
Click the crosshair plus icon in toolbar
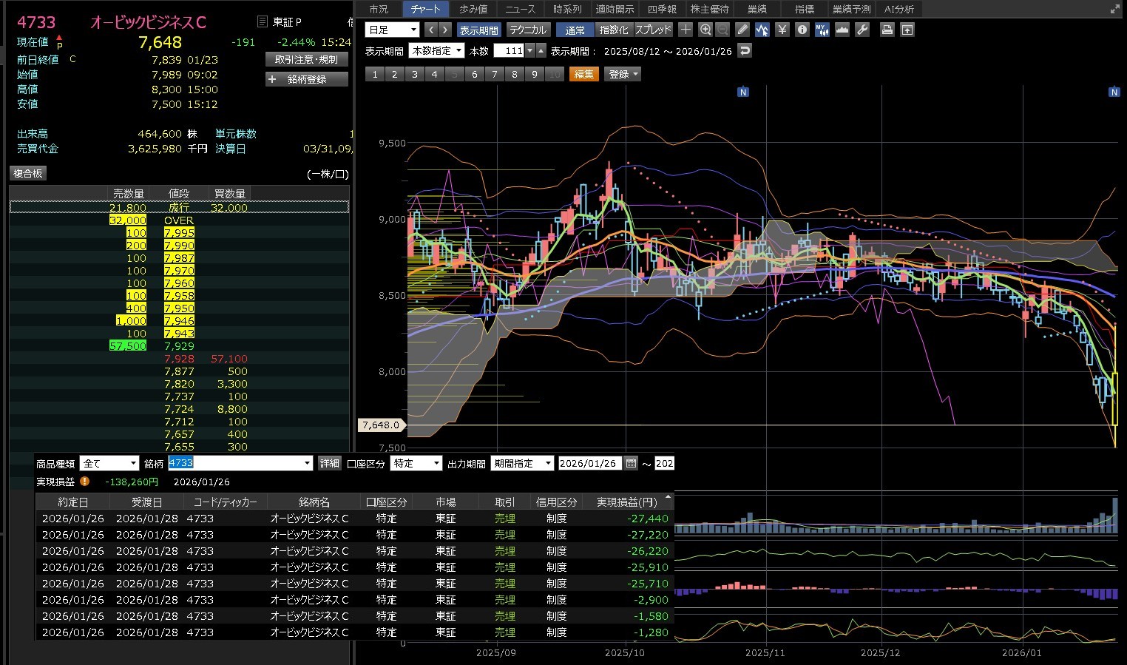click(x=686, y=30)
